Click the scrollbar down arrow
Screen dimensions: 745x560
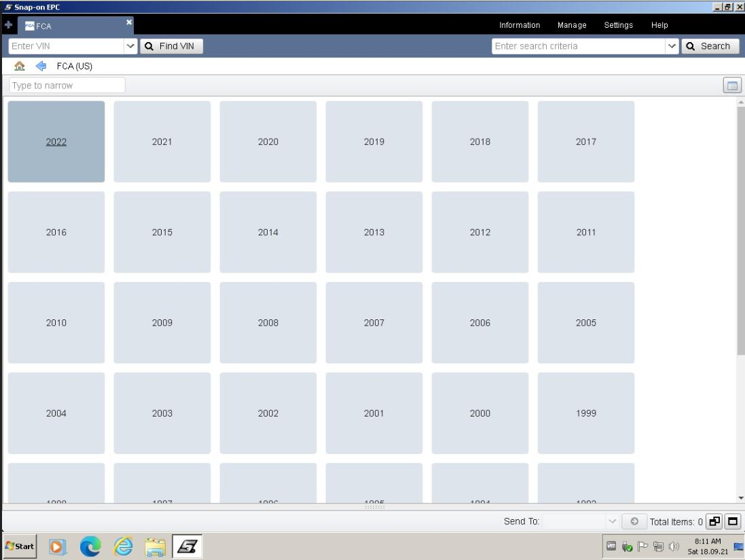click(x=741, y=498)
